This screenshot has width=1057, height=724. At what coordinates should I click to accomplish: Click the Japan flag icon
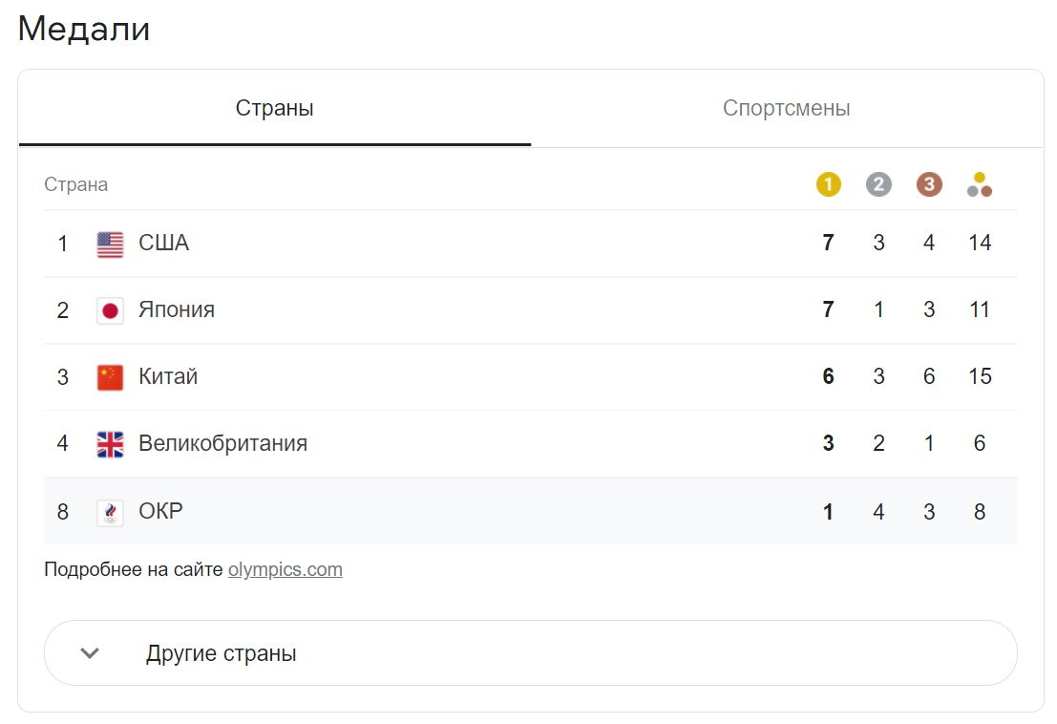point(110,310)
